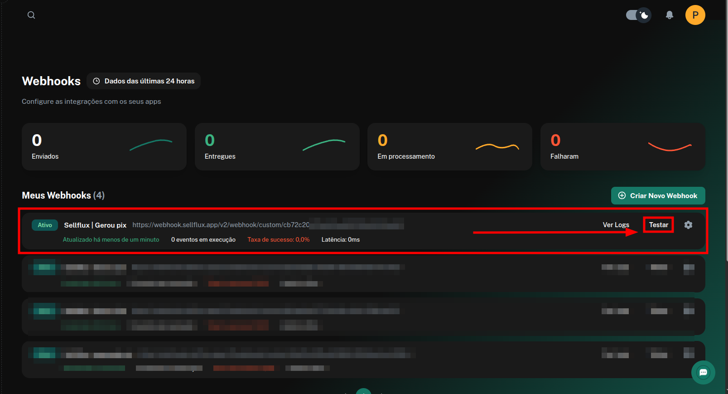The height and width of the screenshot is (394, 728).
Task: Toggle the dark mode switch
Action: point(638,15)
